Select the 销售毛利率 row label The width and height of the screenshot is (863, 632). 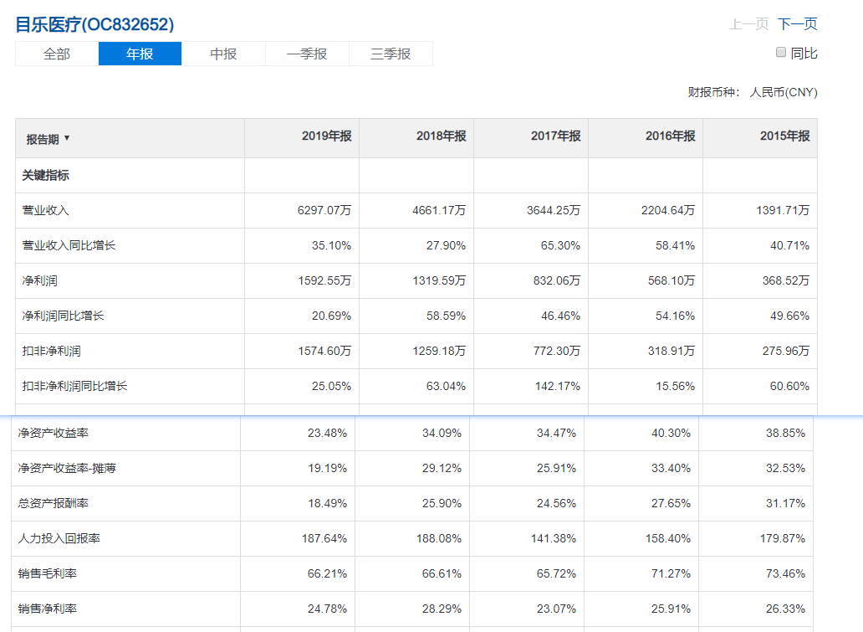(48, 574)
